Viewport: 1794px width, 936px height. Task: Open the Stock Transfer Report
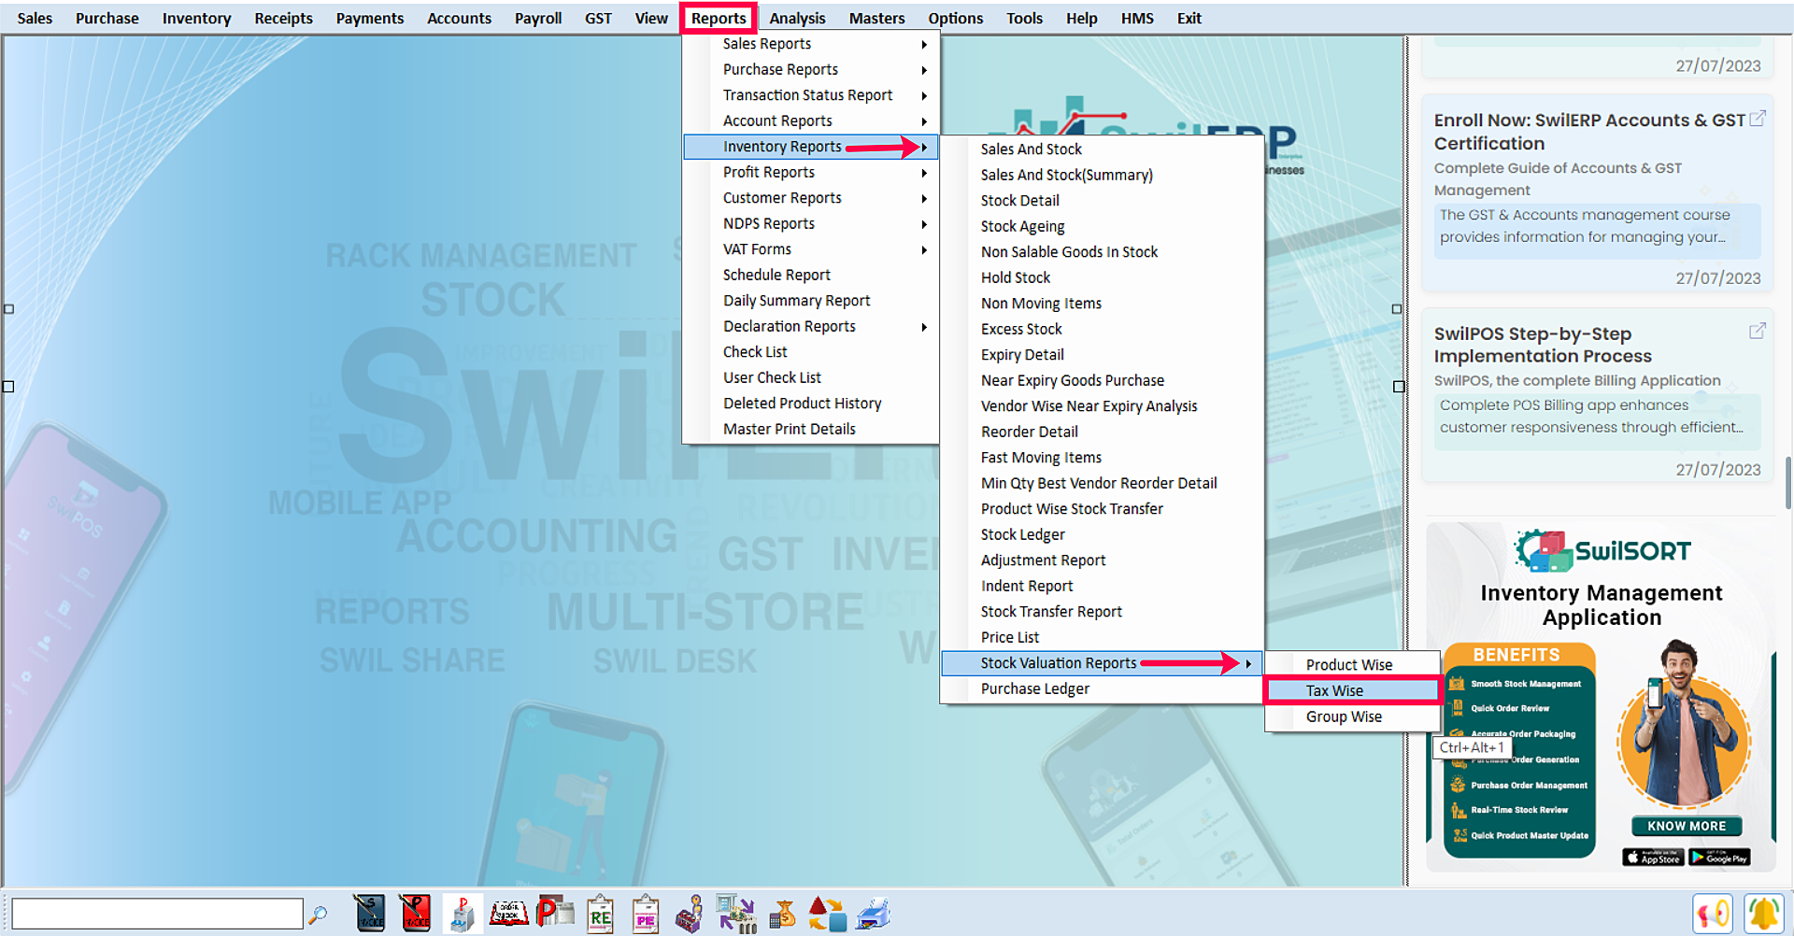tap(1102, 612)
